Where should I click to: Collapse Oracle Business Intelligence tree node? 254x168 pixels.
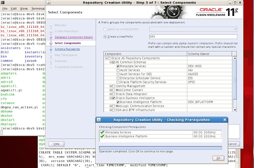(111, 98)
